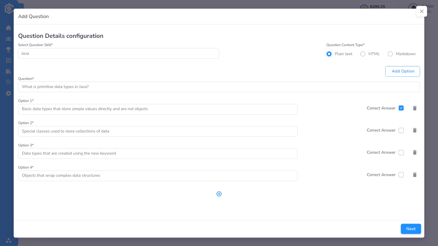Viewport: 438px width, 246px height.
Task: Open the Library section from the sidebar
Action: click(x=8, y=71)
